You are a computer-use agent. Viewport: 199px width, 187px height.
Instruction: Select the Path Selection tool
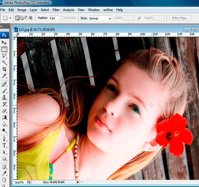[x=4, y=152]
